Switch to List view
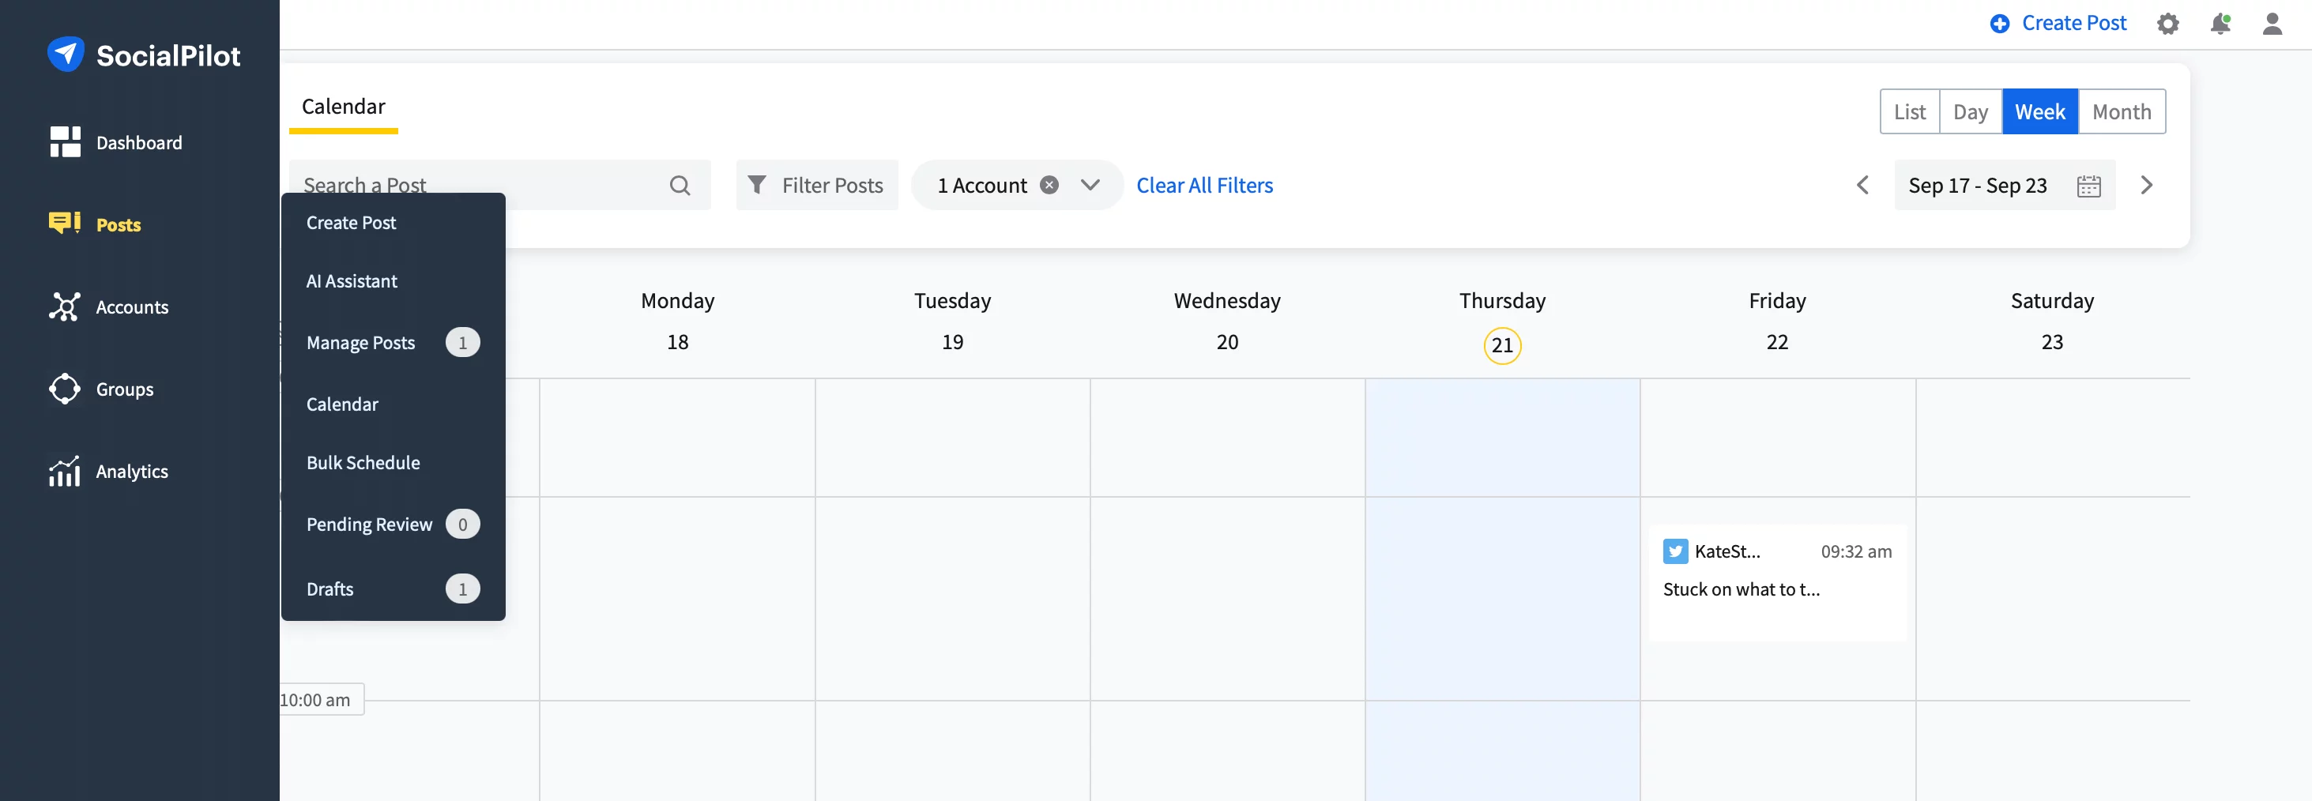Screen dimensions: 2312x801 [1910, 111]
